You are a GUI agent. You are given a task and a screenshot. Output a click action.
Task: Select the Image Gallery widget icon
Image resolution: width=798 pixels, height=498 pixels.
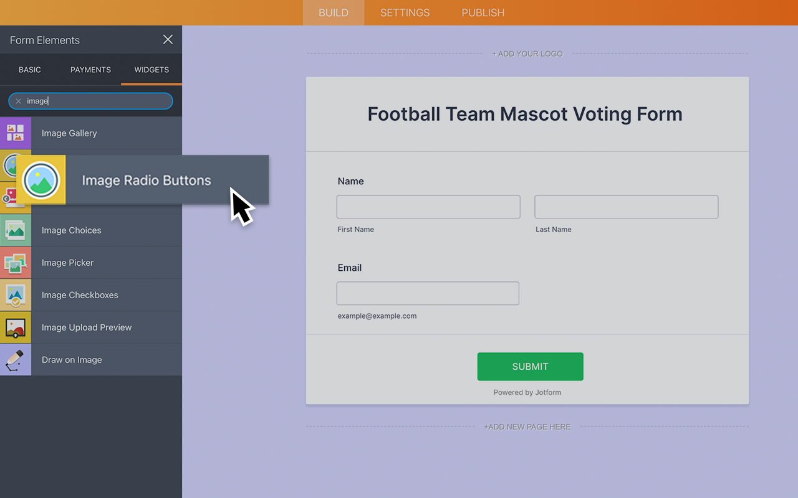15,133
